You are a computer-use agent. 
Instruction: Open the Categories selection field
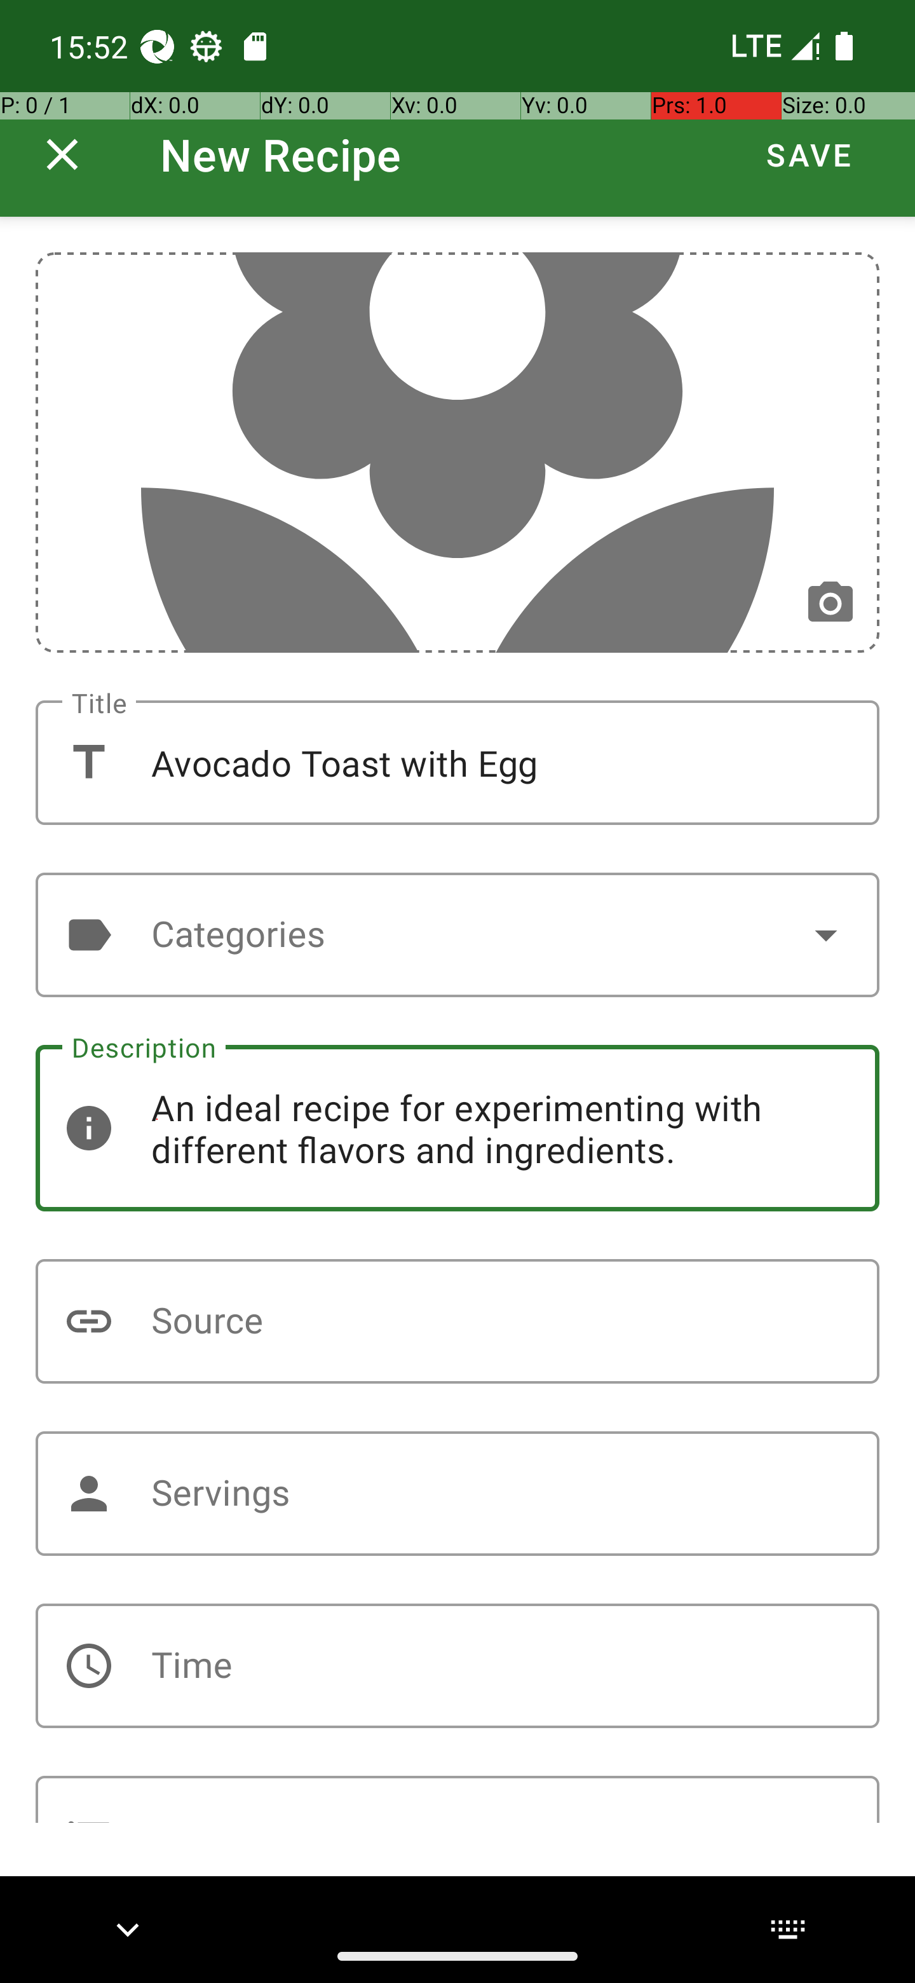pos(457,934)
